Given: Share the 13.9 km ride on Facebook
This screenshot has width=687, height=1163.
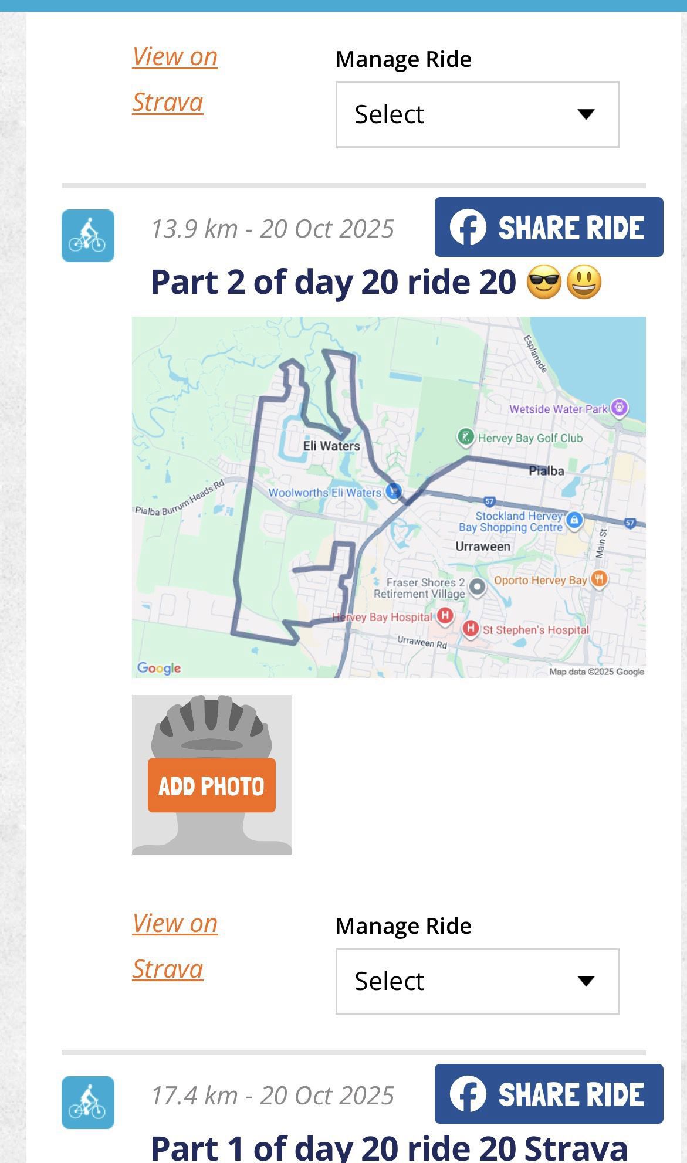Looking at the screenshot, I should [549, 227].
